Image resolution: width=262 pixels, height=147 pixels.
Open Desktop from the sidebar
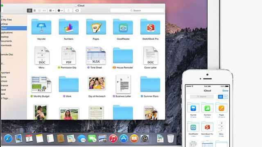click(5, 37)
